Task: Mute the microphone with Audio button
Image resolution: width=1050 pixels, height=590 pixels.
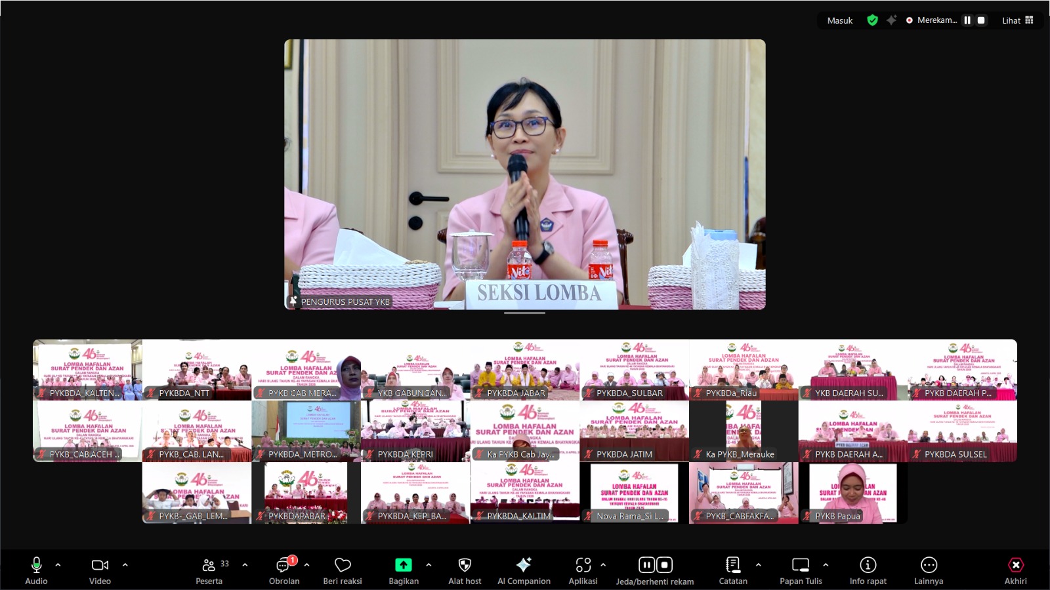Action: (36, 565)
